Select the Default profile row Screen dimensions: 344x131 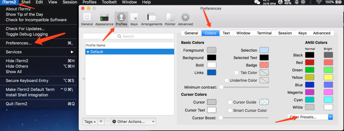(130, 52)
